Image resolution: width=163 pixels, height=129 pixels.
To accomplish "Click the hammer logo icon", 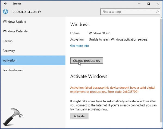I will [x=13, y=117].
